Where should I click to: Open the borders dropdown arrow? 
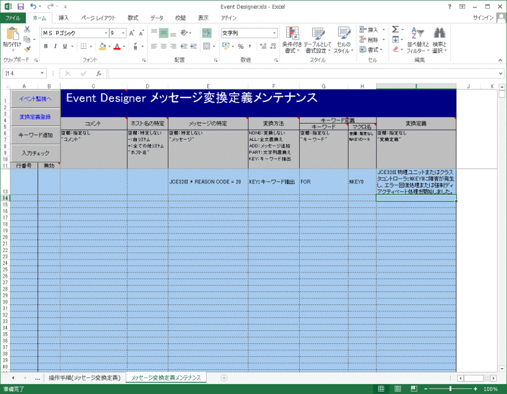point(91,46)
